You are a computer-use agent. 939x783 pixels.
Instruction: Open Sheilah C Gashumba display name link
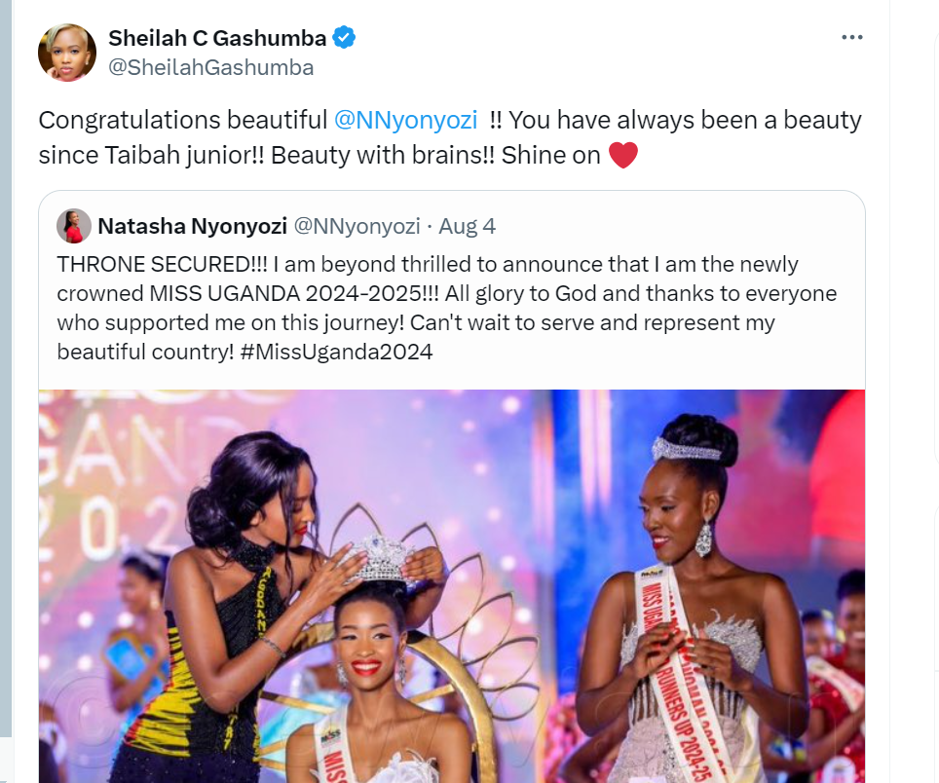click(x=216, y=38)
